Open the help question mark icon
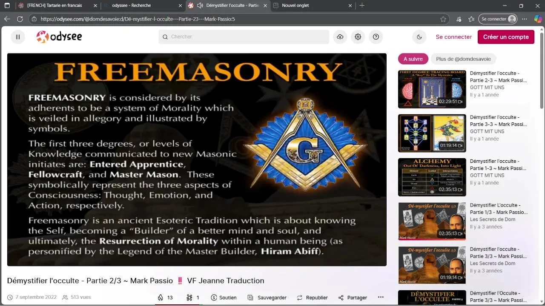 pos(376,37)
